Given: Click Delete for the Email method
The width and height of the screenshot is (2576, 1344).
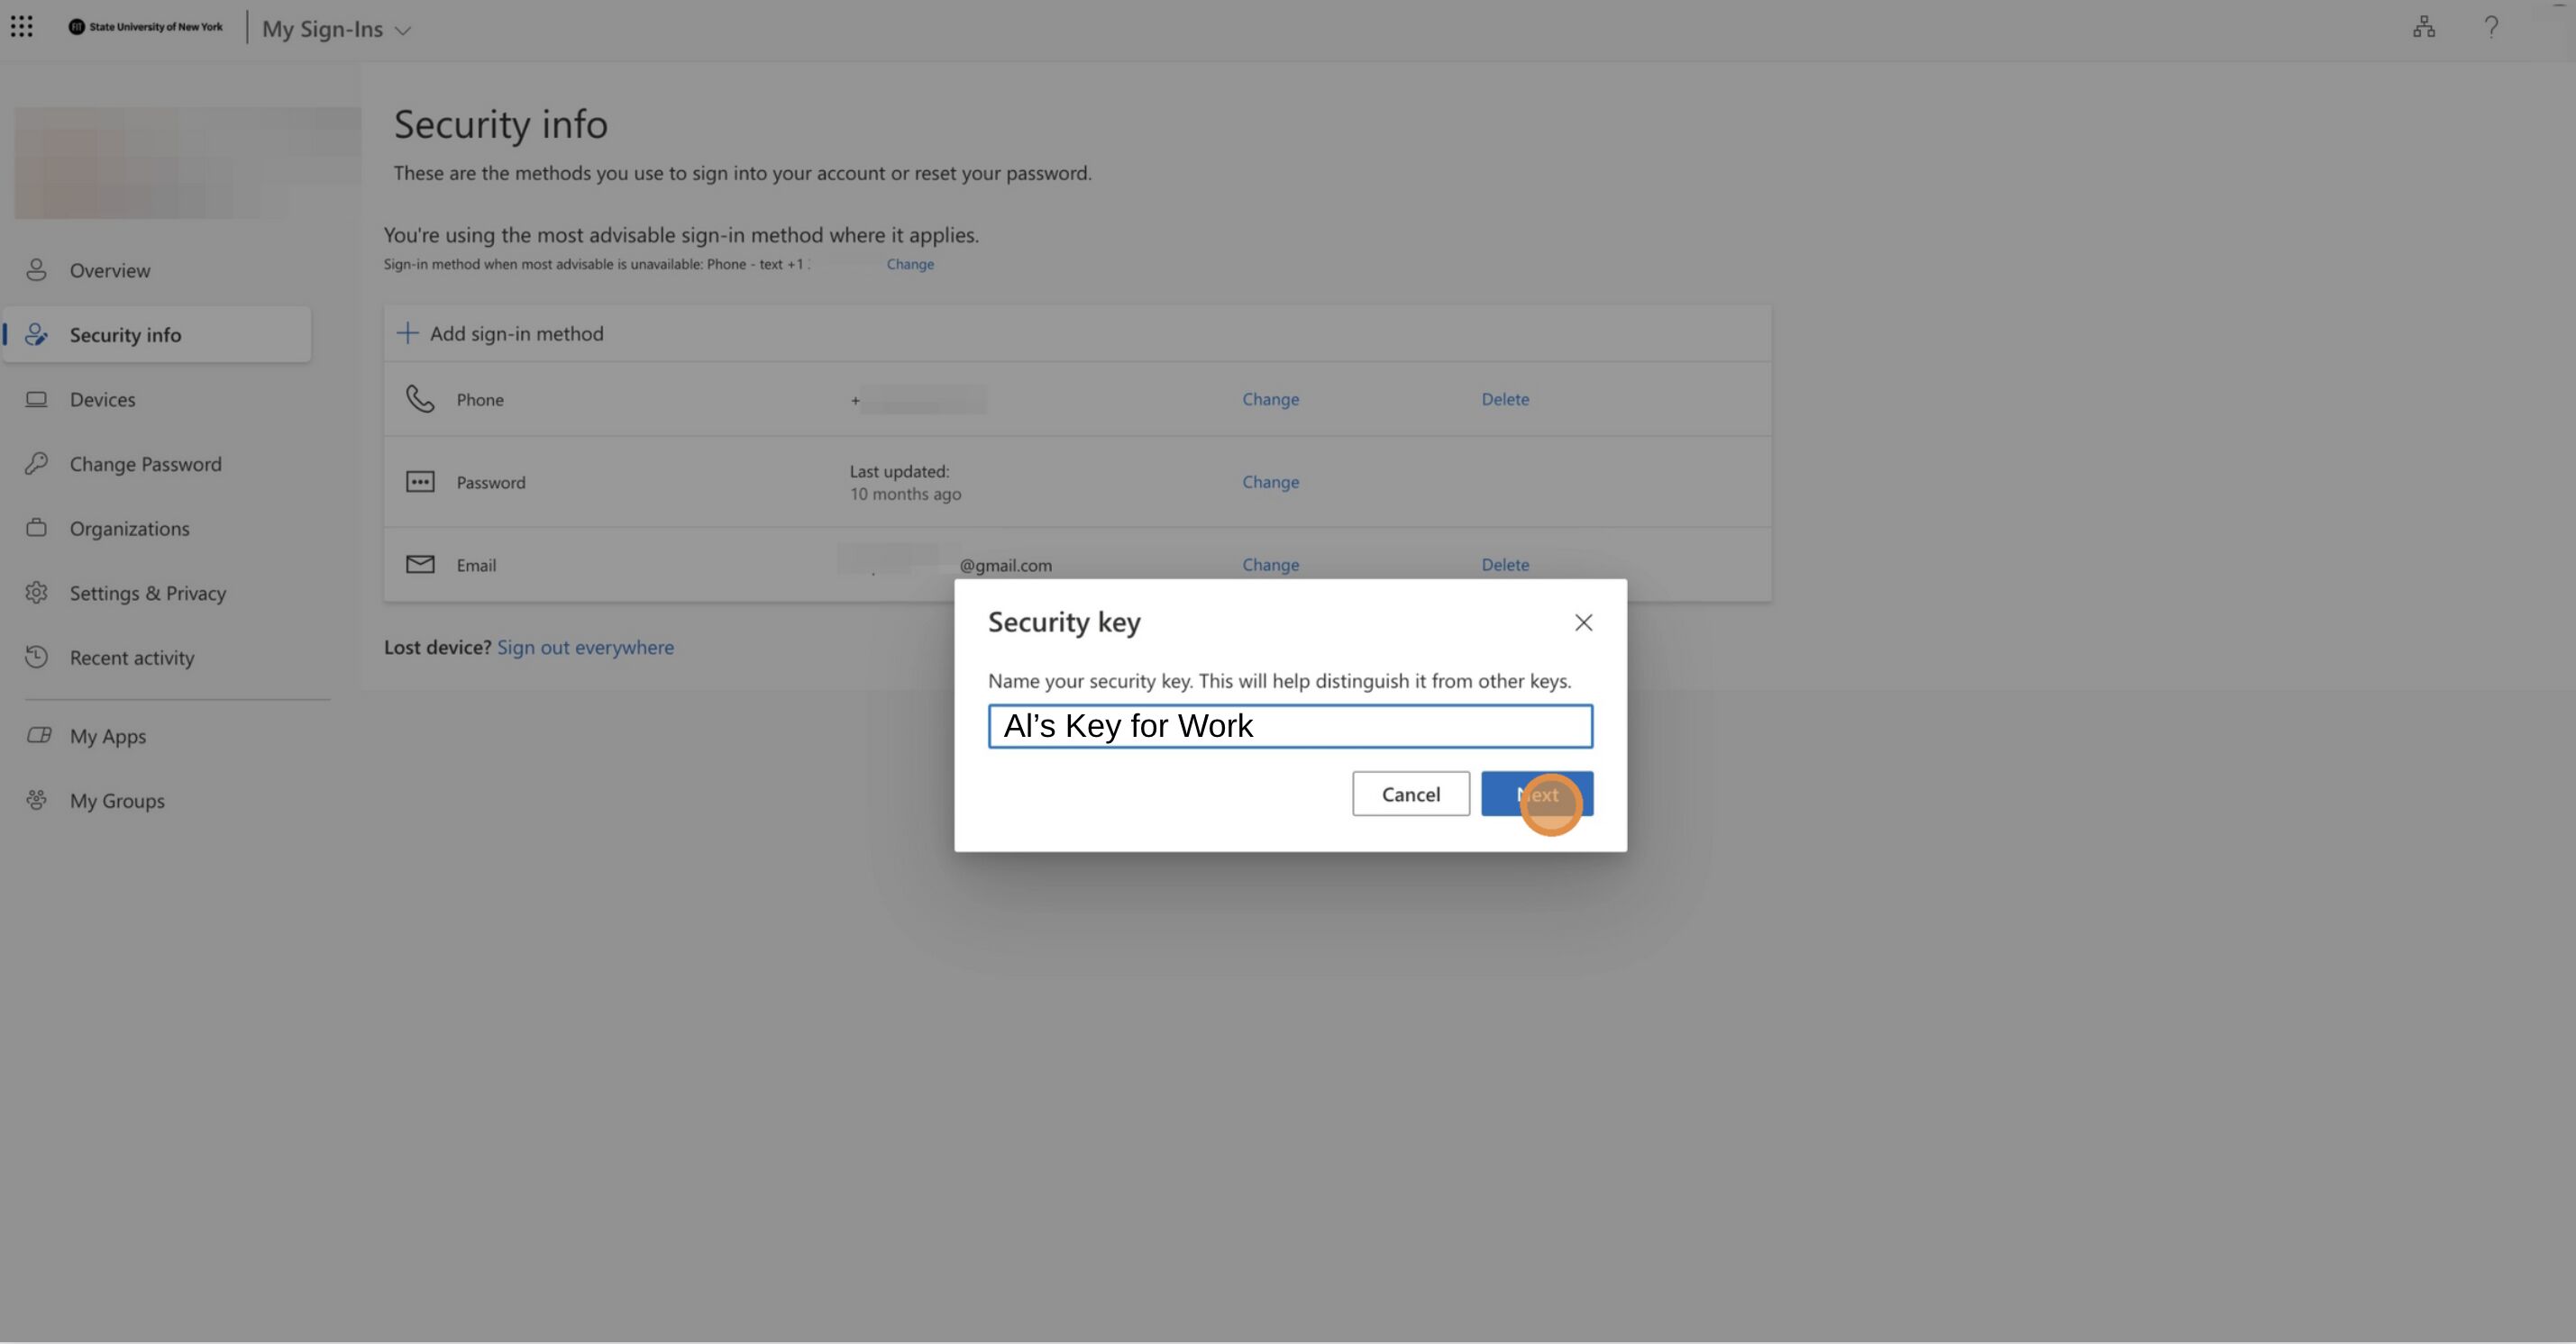Looking at the screenshot, I should 1504,565.
